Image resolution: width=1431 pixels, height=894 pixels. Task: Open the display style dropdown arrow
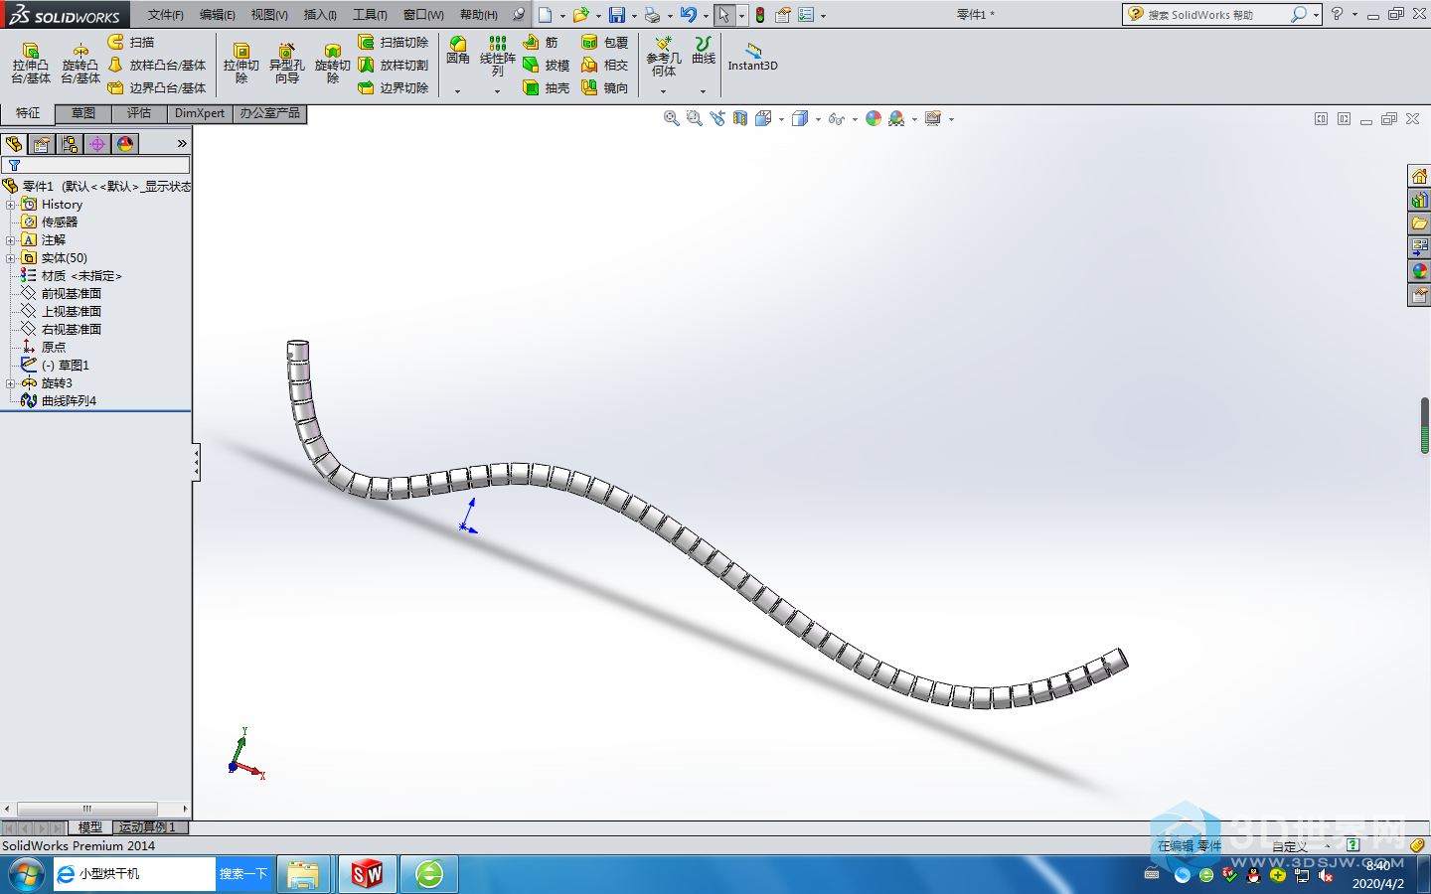(818, 119)
